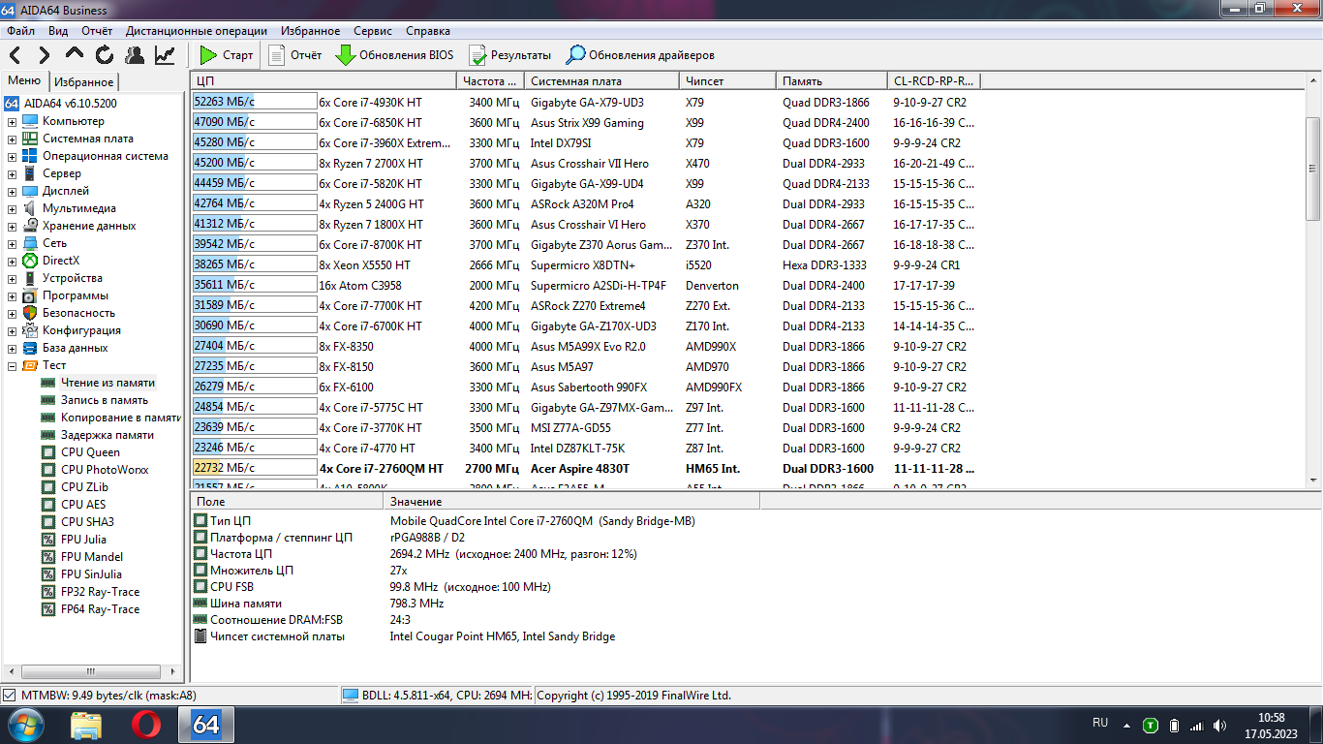Image resolution: width=1323 pixels, height=744 pixels.
Task: Sort by the ЦП column header
Action: click(323, 81)
